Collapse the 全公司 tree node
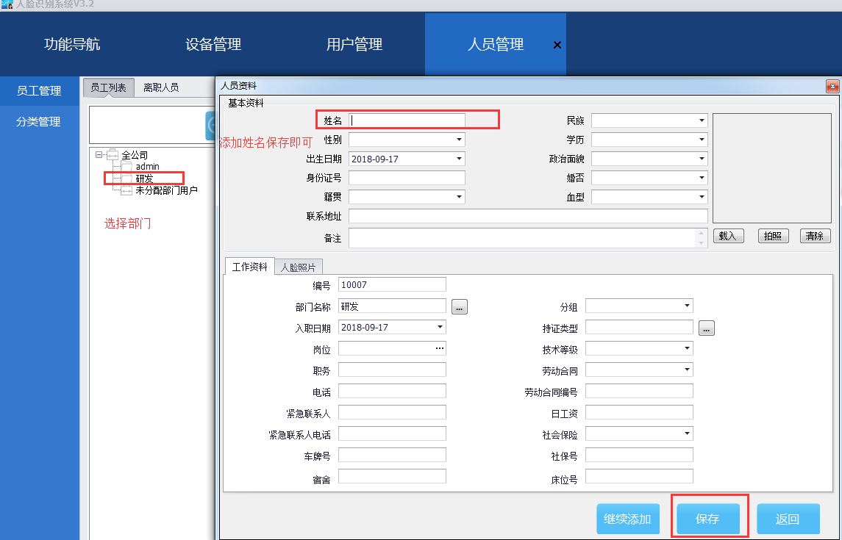842x540 pixels. pos(99,155)
